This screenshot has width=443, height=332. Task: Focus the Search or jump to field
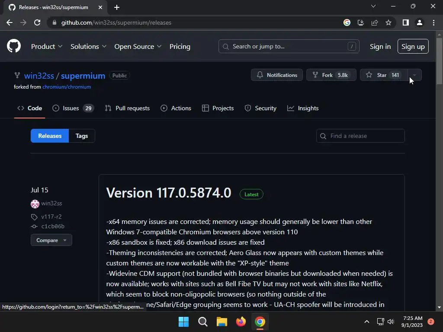289,46
